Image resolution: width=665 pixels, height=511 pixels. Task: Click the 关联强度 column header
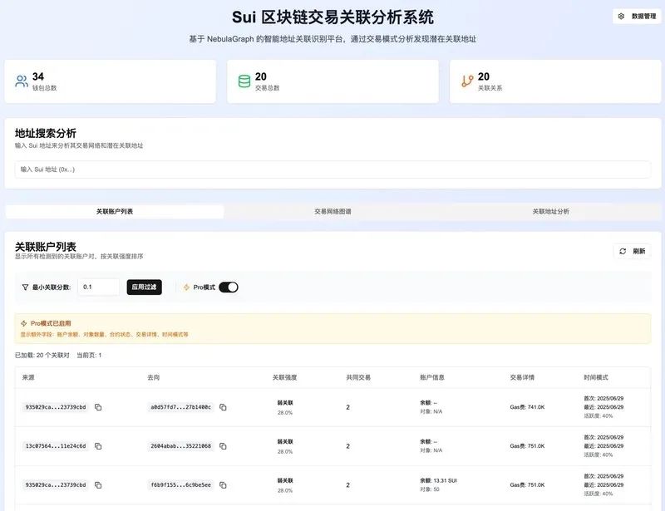pyautogui.click(x=284, y=377)
